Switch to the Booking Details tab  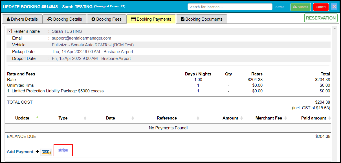click(65, 19)
